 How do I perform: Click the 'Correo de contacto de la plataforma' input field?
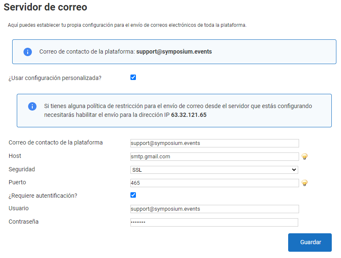coord(214,143)
